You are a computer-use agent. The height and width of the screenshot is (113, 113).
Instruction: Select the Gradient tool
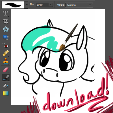[6, 94]
